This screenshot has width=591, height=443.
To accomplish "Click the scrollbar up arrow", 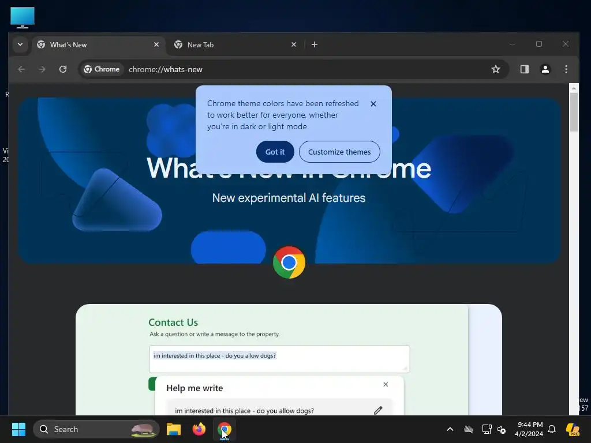I will tap(574, 88).
